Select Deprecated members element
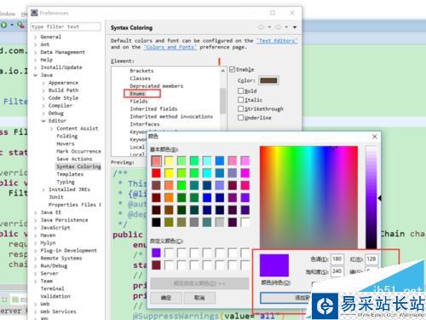The image size is (426, 320). 156,86
